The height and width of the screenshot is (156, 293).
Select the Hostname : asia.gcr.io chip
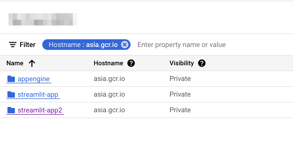[83, 45]
